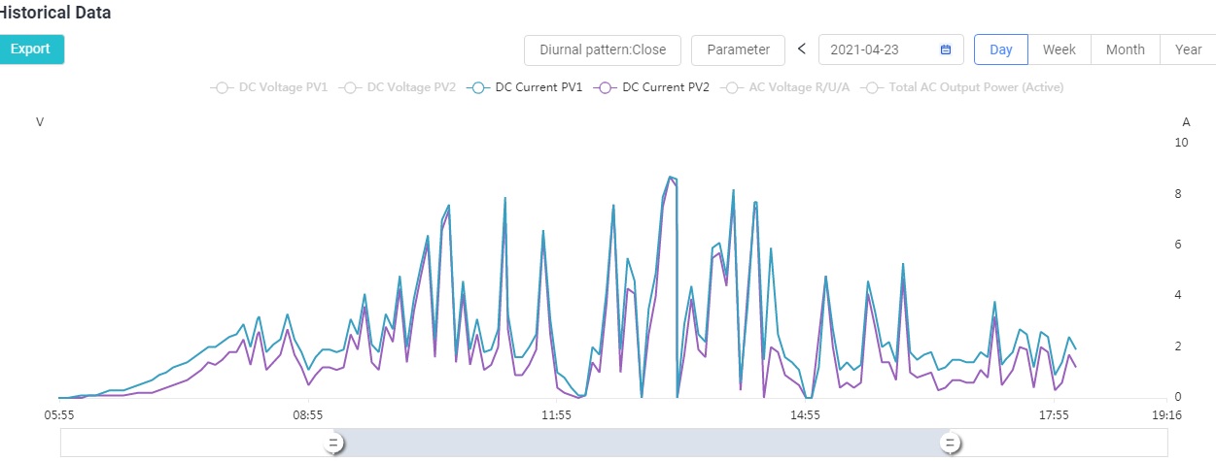This screenshot has width=1216, height=461.
Task: Open the date picker showing 2021-04-23
Action: point(891,49)
